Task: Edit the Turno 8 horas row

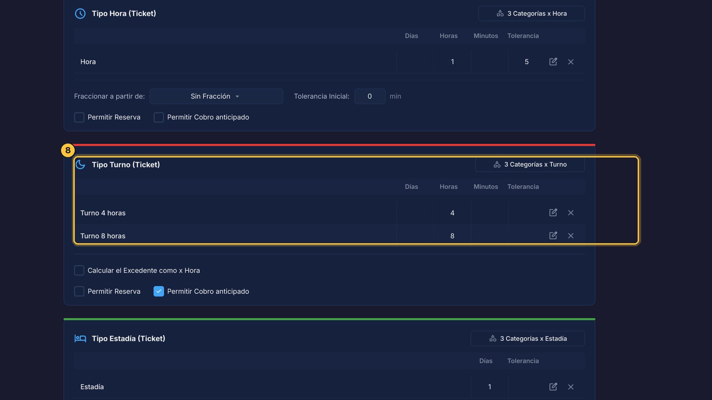Action: pos(553,236)
